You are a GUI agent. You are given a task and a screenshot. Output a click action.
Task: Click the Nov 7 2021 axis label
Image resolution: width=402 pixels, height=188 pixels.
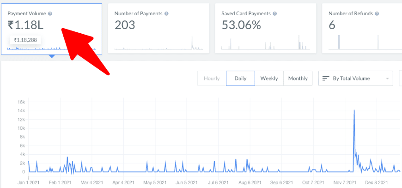[x=345, y=182]
